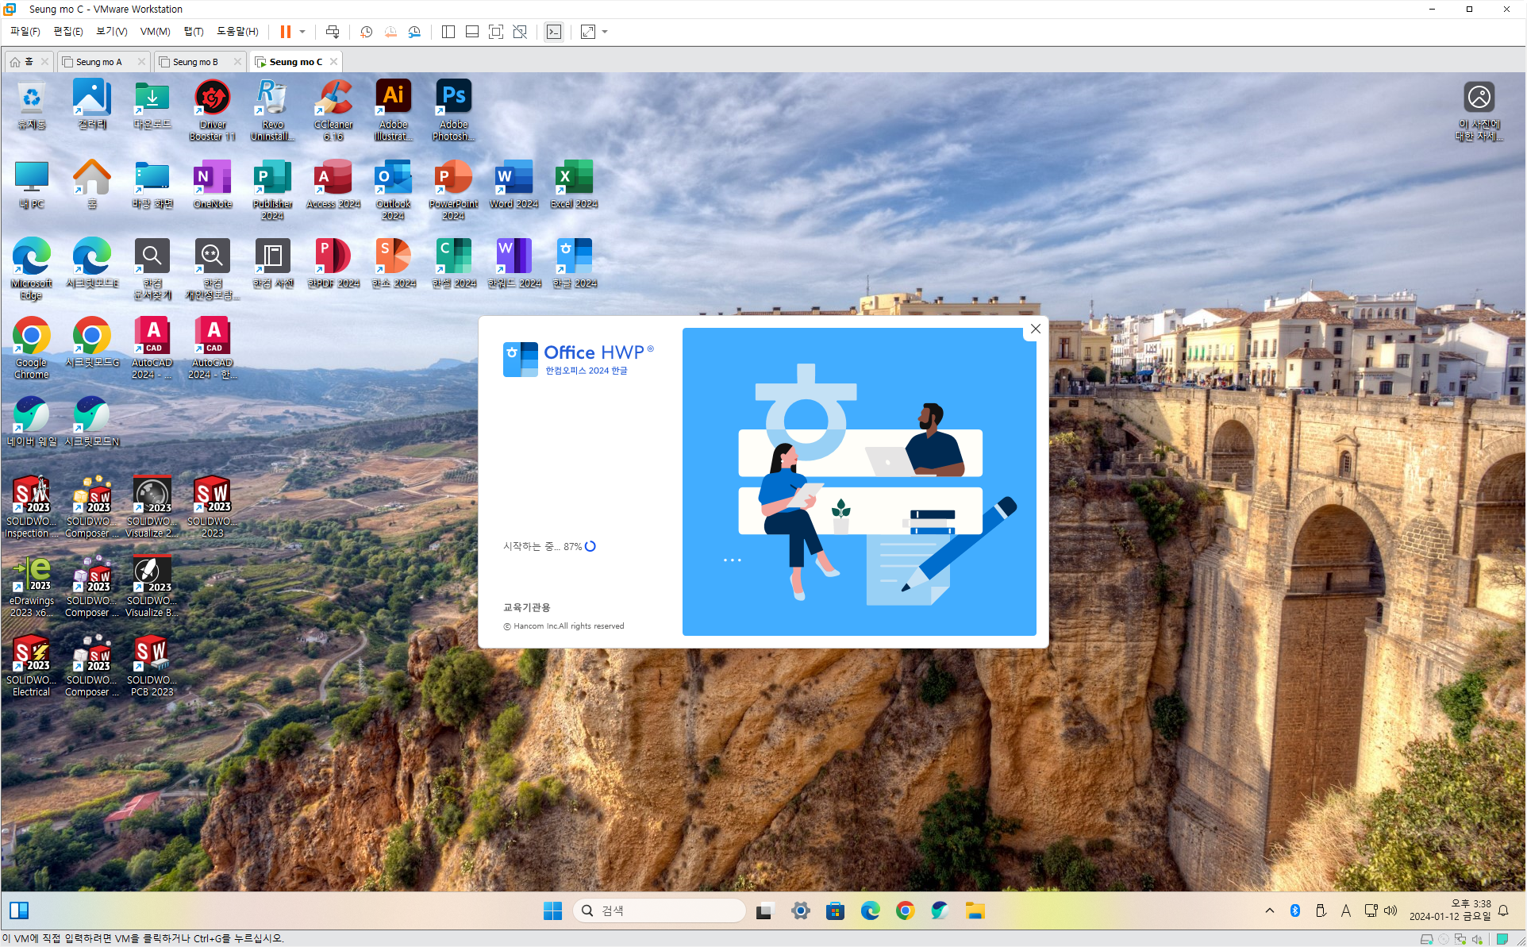Open the snapshot manager icon
This screenshot has height=947, width=1527.
click(414, 32)
